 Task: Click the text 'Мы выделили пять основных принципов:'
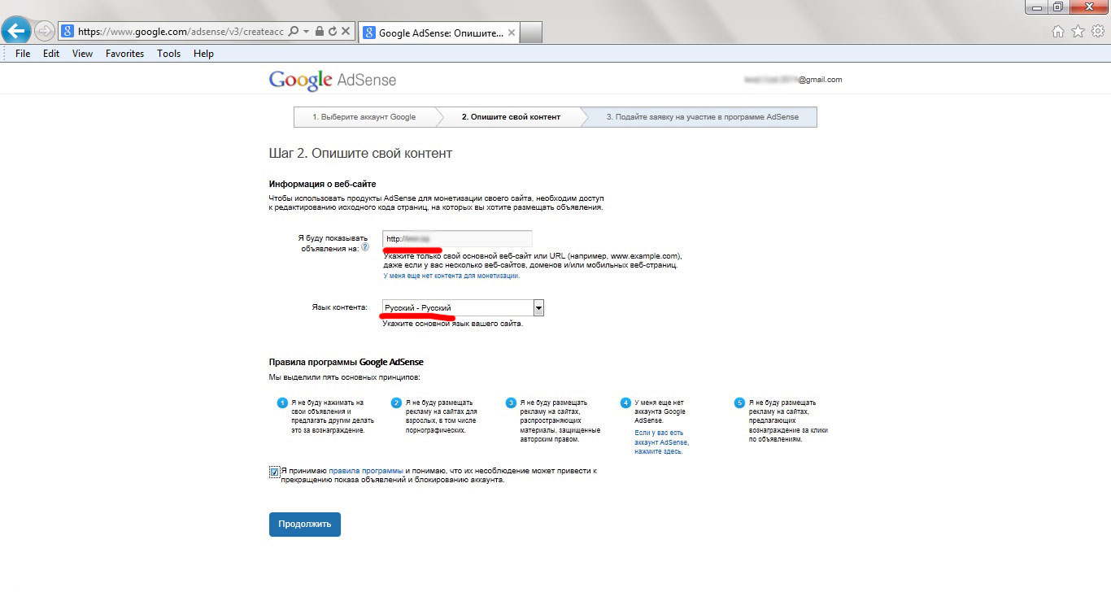[345, 377]
